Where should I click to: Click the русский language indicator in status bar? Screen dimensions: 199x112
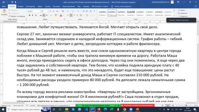(x=32, y=105)
